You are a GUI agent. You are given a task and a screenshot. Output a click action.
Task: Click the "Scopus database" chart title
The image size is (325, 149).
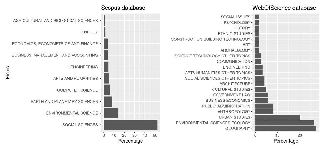123,8
